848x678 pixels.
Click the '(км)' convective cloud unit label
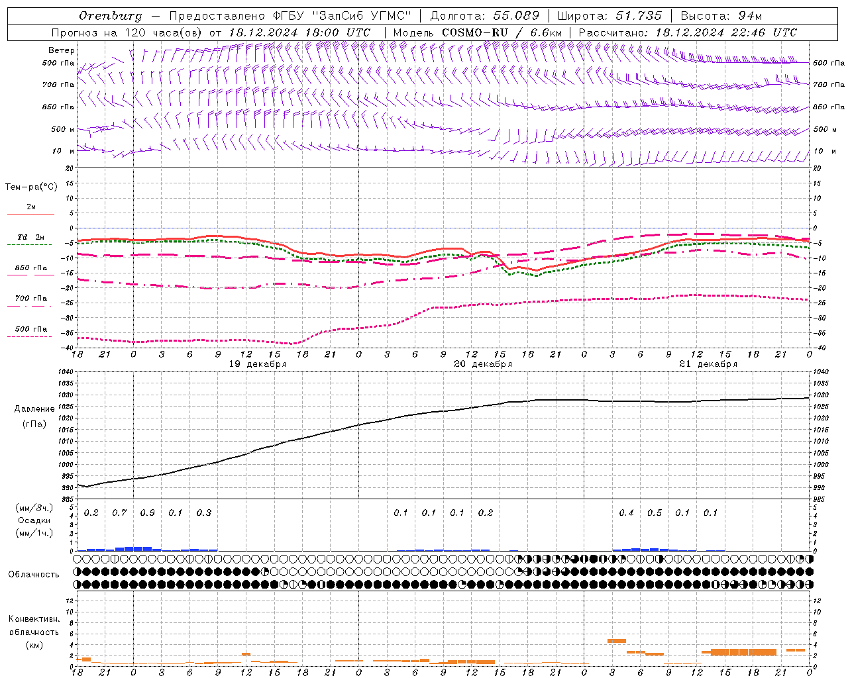pos(34,644)
